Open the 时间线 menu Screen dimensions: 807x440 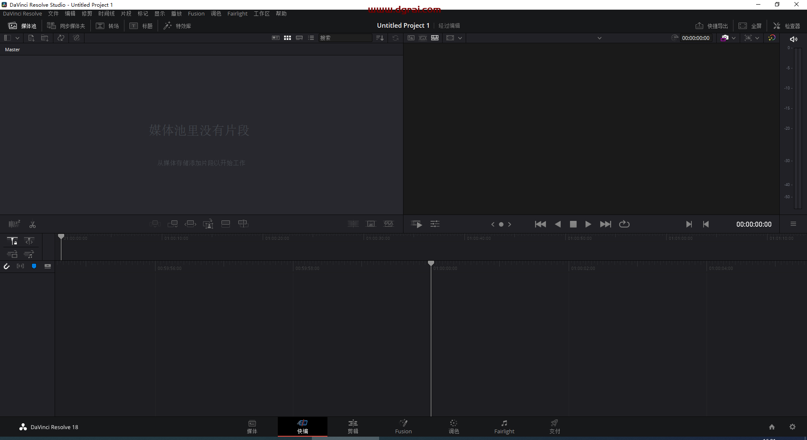(106, 13)
